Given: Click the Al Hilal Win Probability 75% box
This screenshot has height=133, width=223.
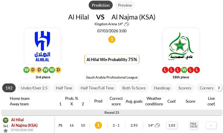Looking at the screenshot, I should (112, 59).
